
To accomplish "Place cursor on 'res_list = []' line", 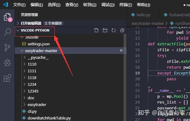I will [x=172, y=102].
